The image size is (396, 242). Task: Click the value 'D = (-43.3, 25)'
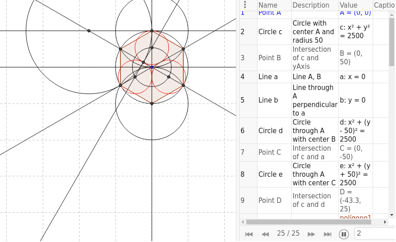click(356, 200)
